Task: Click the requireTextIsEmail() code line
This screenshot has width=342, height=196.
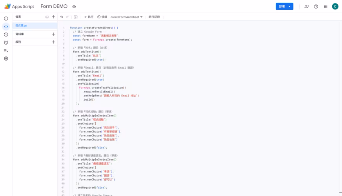Action: click(98, 92)
